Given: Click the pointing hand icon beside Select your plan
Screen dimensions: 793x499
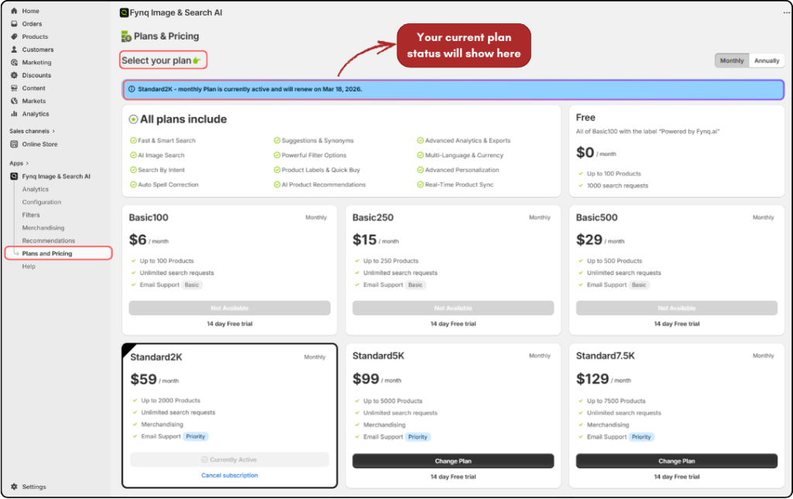Looking at the screenshot, I should [197, 60].
